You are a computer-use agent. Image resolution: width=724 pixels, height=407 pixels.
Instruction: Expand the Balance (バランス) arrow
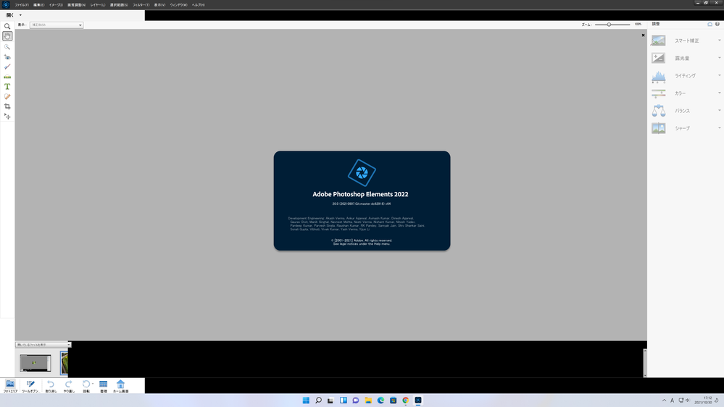click(x=719, y=111)
